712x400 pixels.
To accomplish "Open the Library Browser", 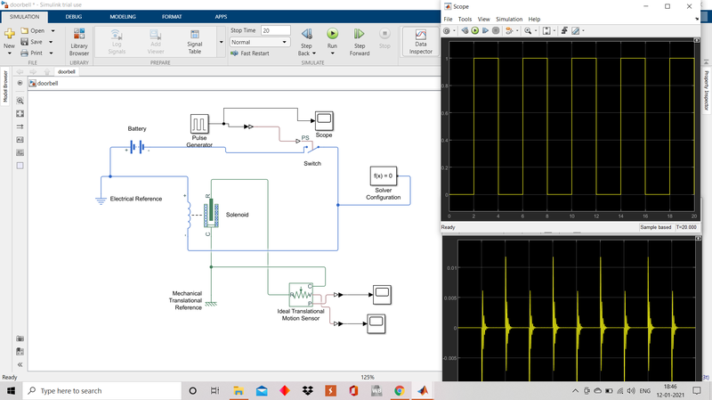I will 79,42.
